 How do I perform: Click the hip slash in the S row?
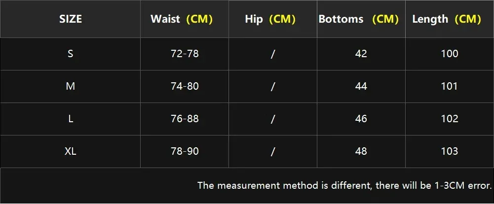(272, 54)
